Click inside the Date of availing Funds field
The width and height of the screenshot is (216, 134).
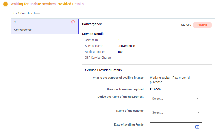click(171, 127)
